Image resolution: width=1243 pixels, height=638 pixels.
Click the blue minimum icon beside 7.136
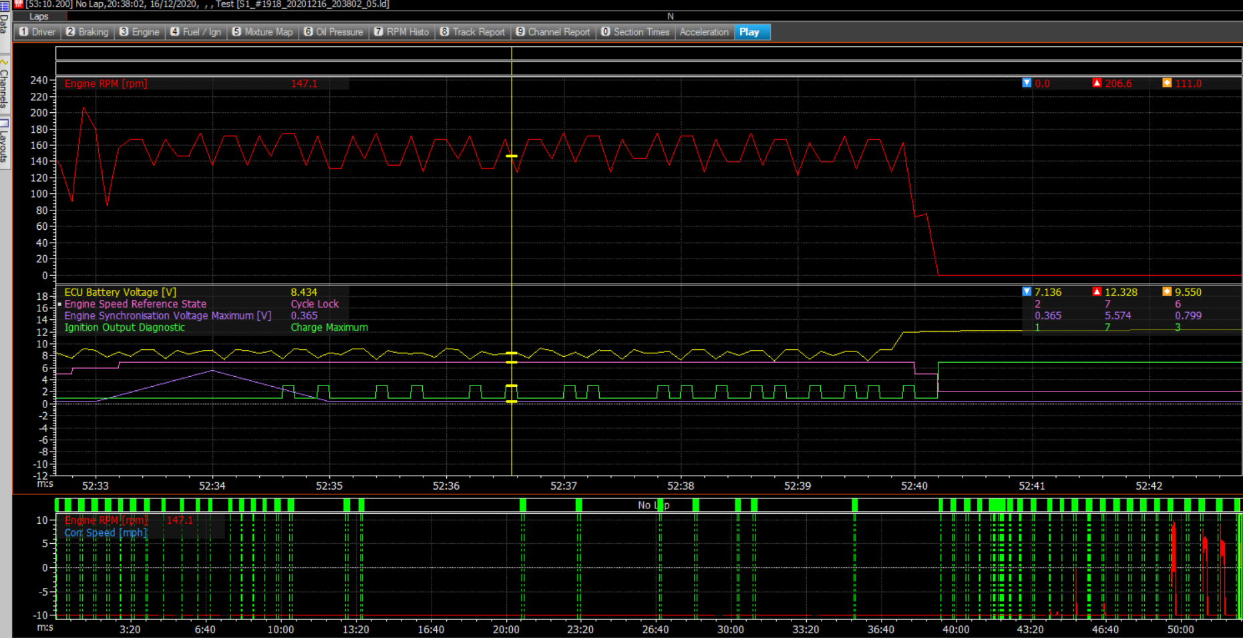point(1027,292)
